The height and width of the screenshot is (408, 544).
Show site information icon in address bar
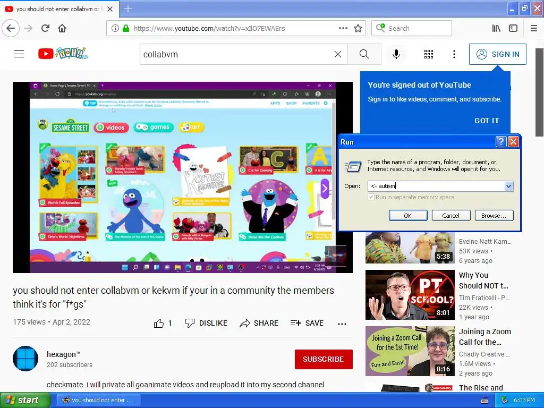(115, 29)
